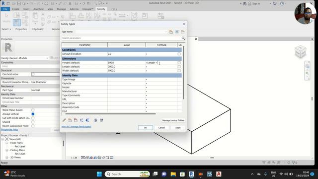The height and width of the screenshot is (179, 318).
Task: Click the Revit icon on the taskbar
Action: (191, 174)
